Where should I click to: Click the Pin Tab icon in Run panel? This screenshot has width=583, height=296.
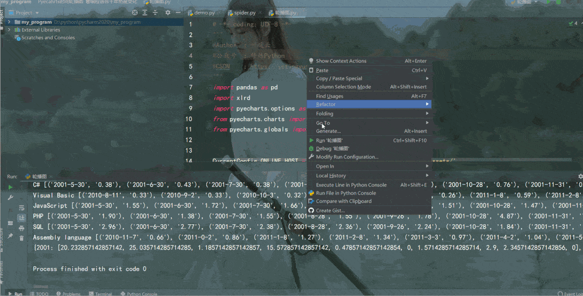point(10,236)
